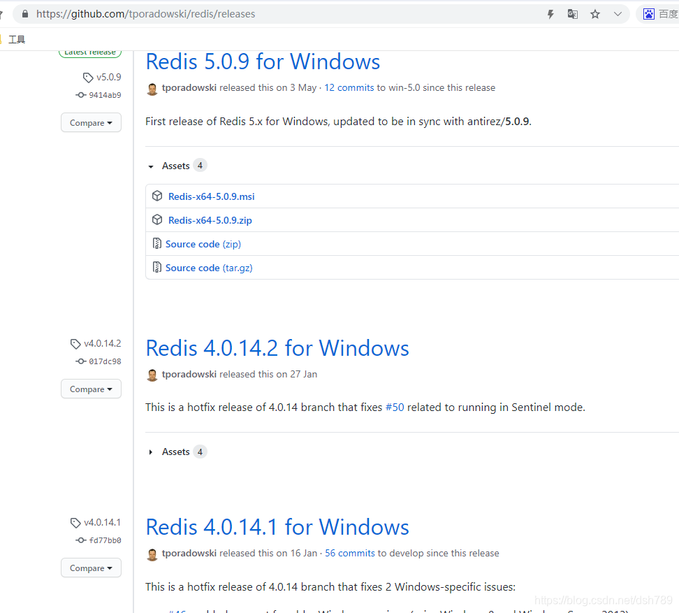The height and width of the screenshot is (613, 679).
Task: Click file-zip icon beside Source code (tar.gz)
Action: 156,267
